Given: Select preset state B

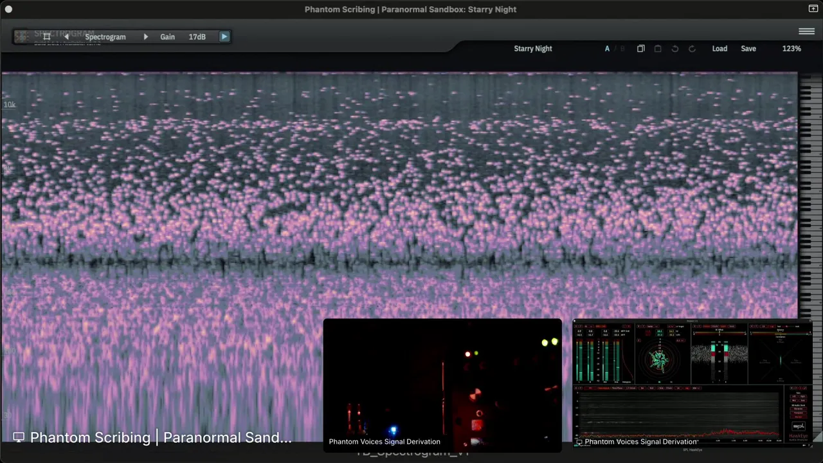Looking at the screenshot, I should (622, 48).
